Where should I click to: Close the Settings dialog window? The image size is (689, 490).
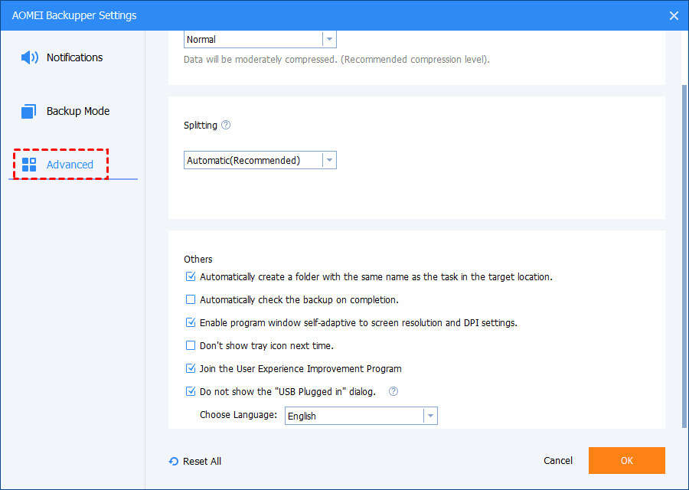[x=674, y=15]
